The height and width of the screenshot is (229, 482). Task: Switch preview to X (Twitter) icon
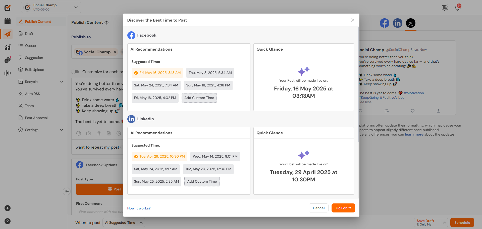tap(410, 23)
